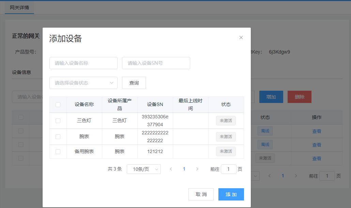Viewport: 351px width, 208px height.
Task: Click previous page arrow in background table
Action: coord(270,176)
